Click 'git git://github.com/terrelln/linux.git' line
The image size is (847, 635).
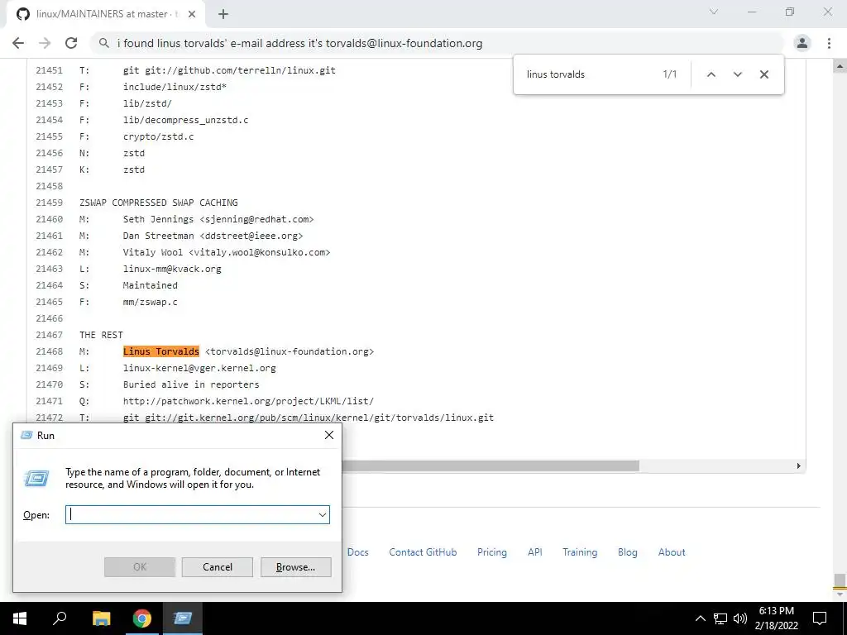point(229,70)
